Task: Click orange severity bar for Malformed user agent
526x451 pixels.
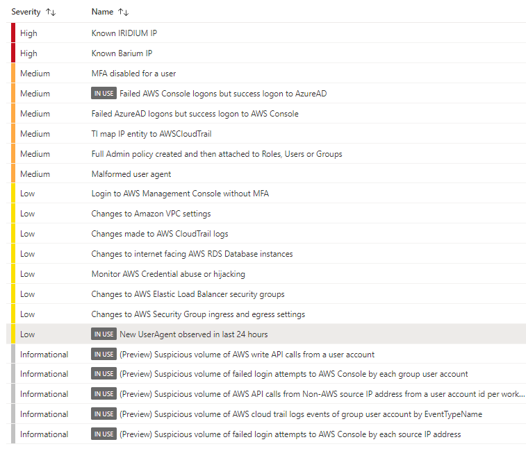Action: pyautogui.click(x=13, y=173)
